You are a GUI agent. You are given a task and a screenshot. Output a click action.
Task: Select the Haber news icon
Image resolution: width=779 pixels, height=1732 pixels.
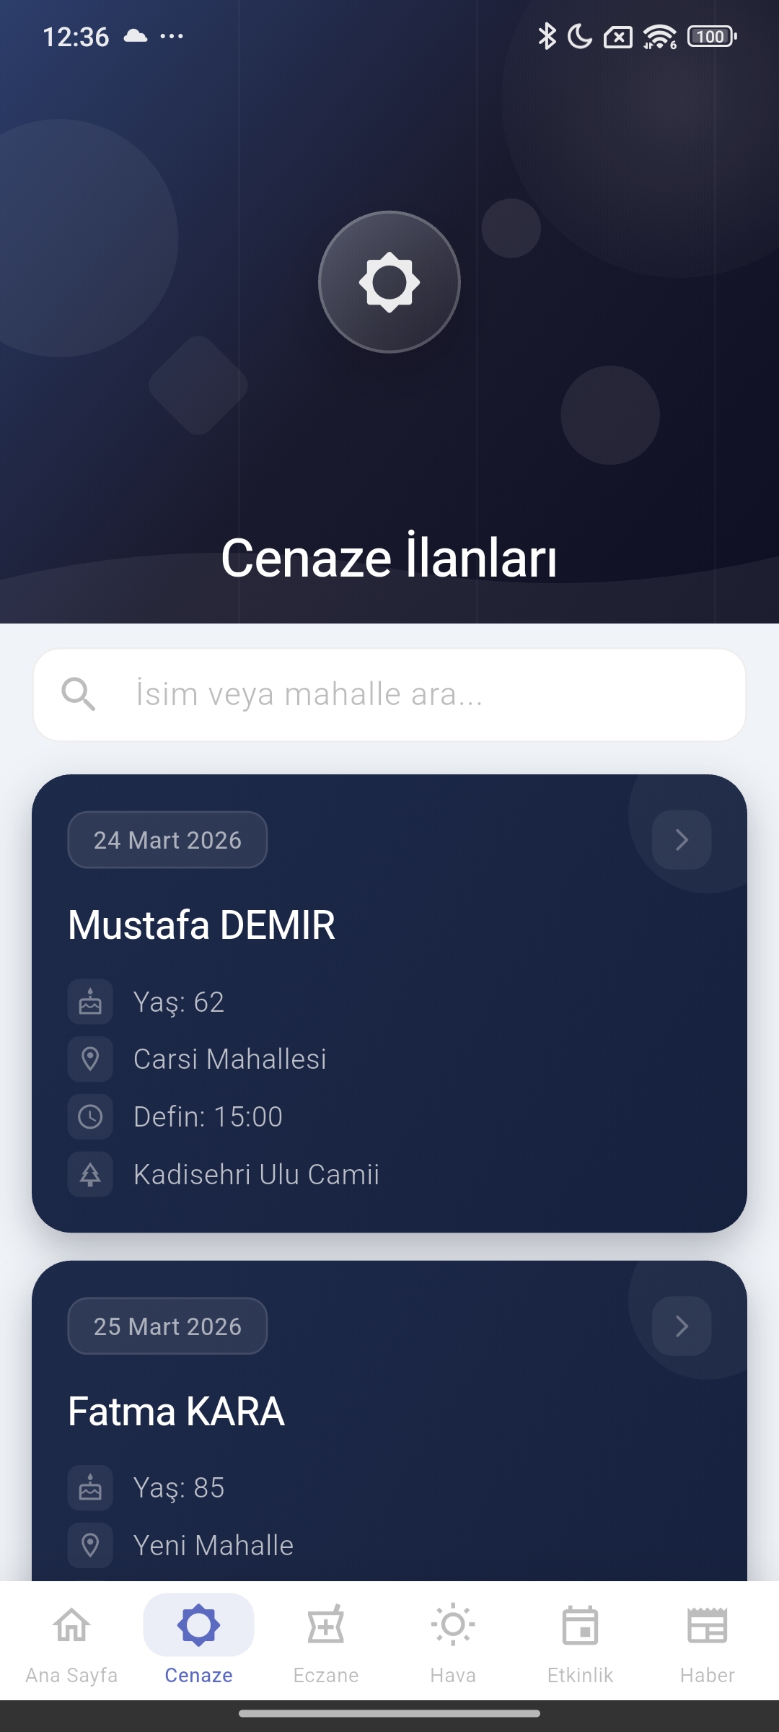[x=707, y=1624]
